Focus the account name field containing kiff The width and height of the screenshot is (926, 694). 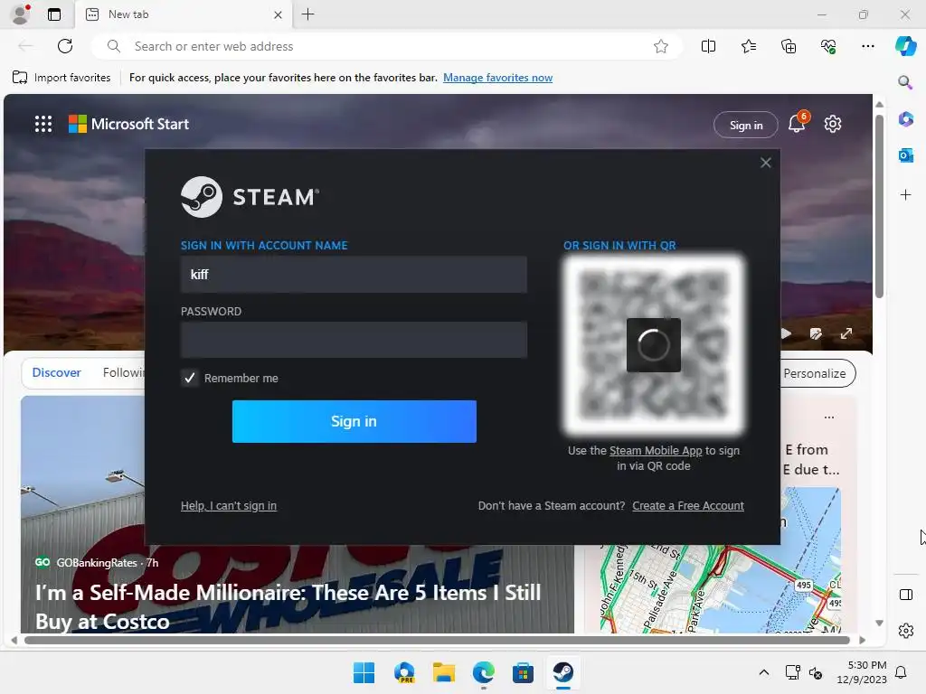pos(354,275)
